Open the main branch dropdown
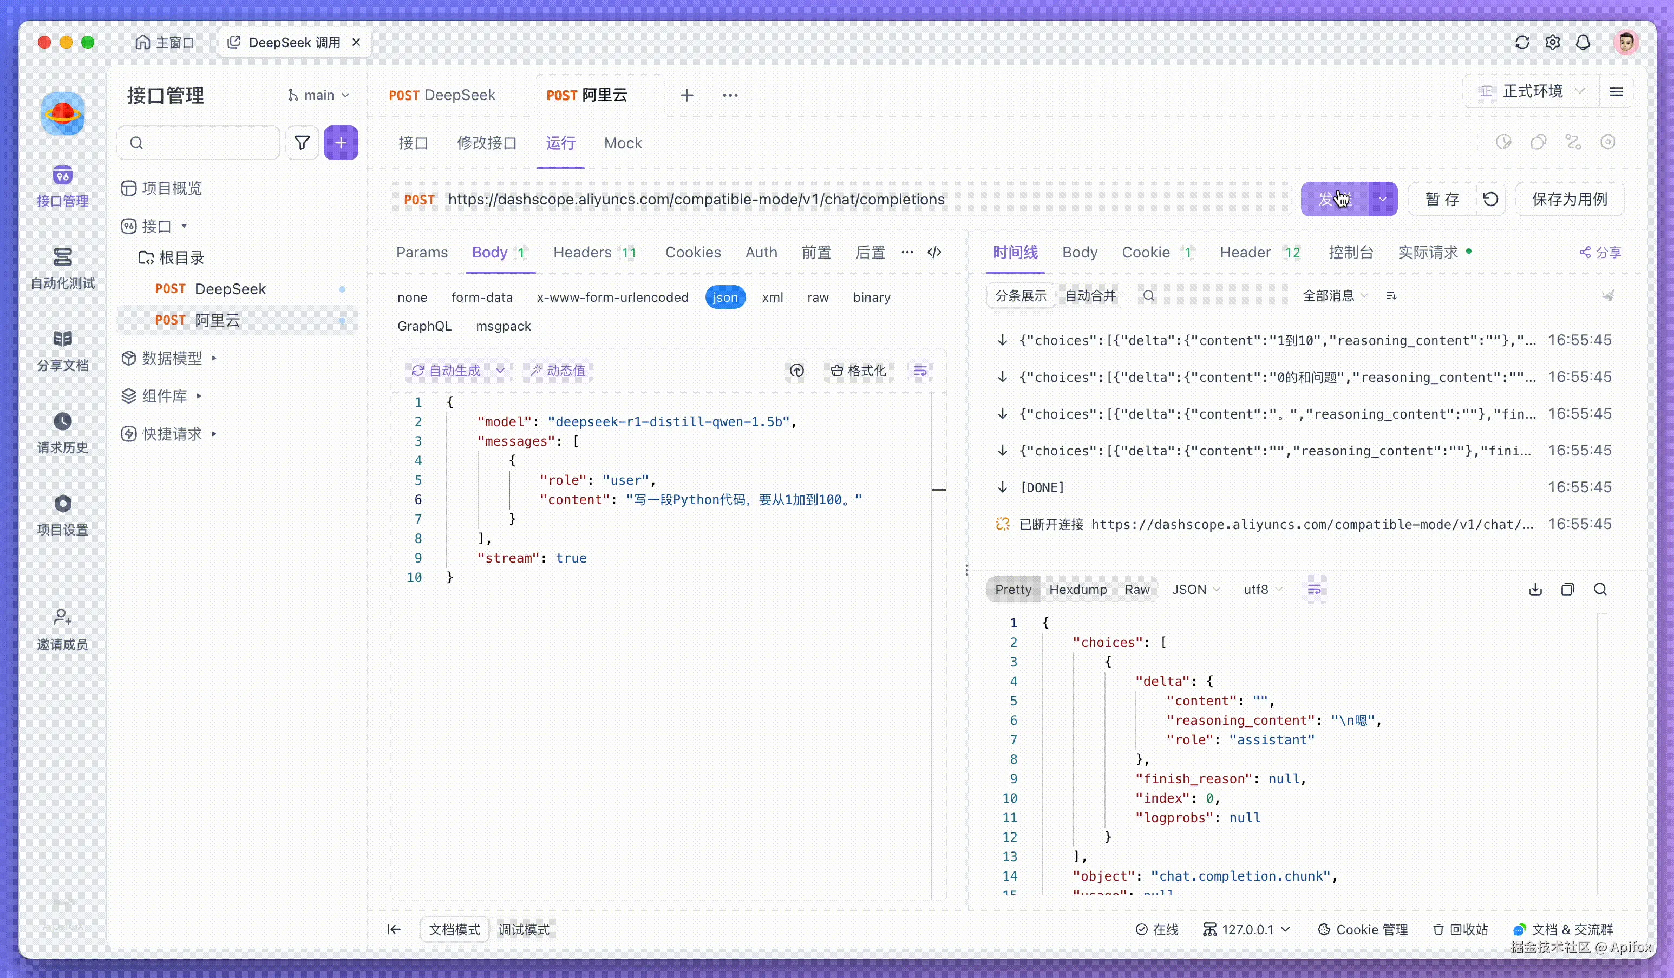The width and height of the screenshot is (1674, 978). click(318, 96)
